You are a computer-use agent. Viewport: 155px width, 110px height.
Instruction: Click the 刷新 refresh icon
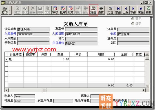pyautogui.click(x=148, y=10)
